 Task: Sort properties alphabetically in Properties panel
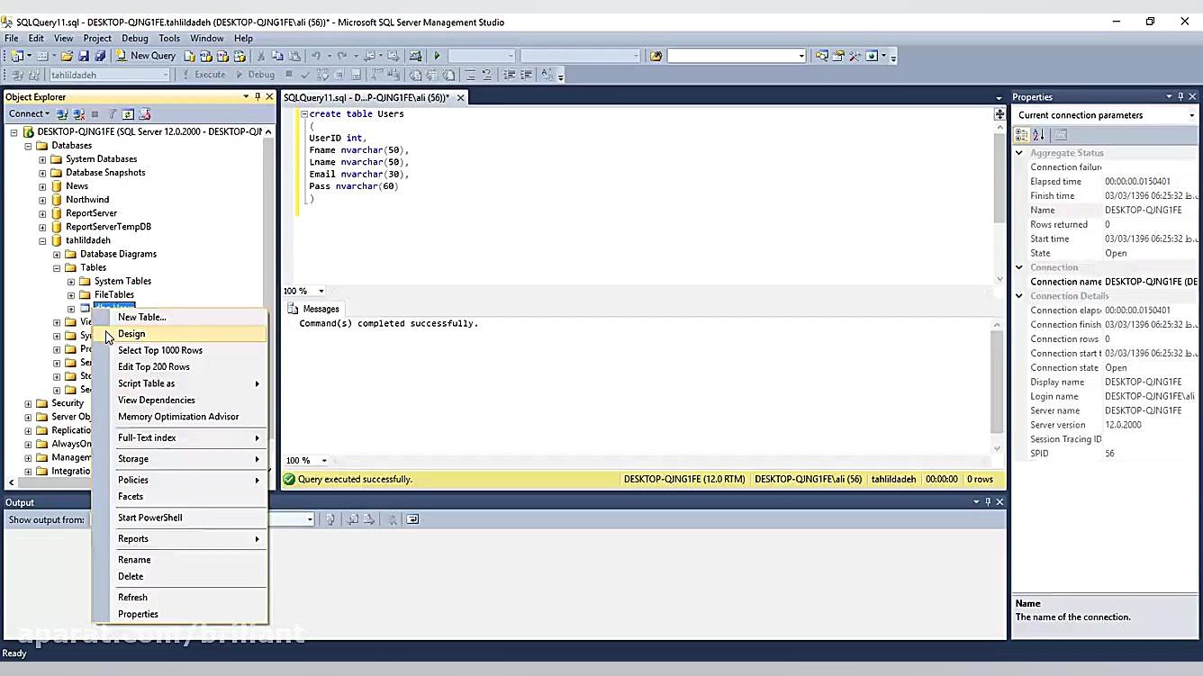click(x=1038, y=135)
